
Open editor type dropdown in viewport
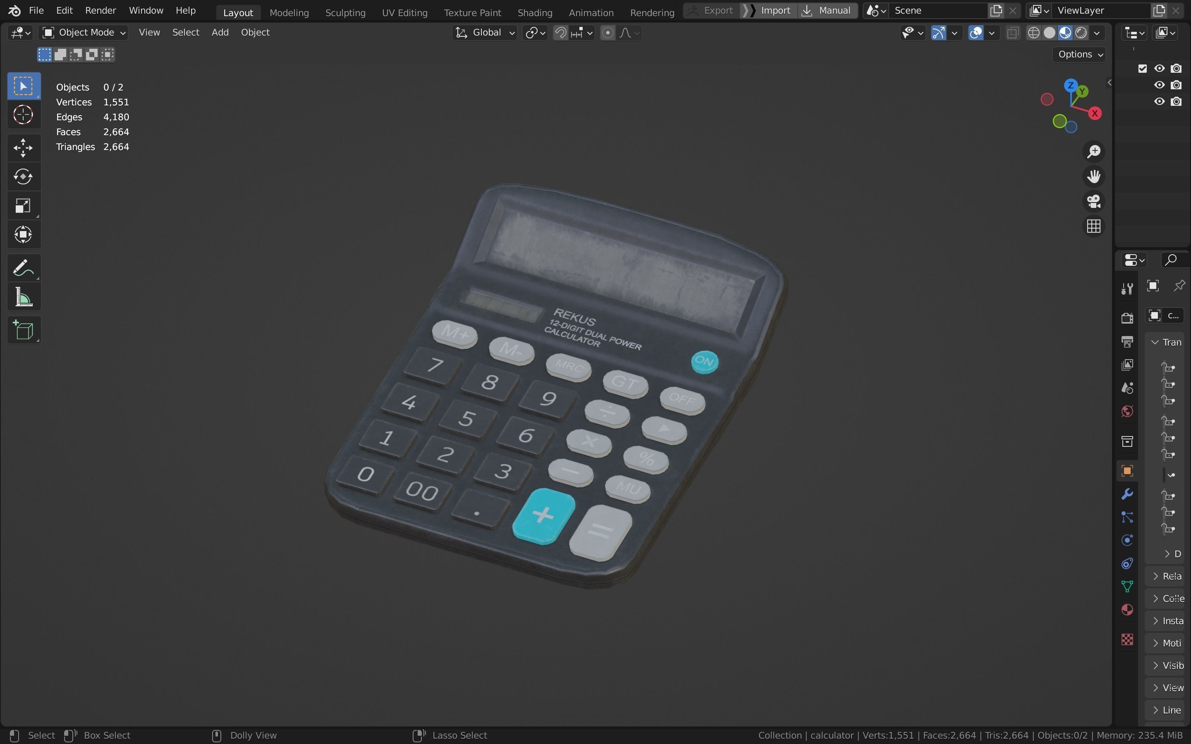tap(20, 33)
